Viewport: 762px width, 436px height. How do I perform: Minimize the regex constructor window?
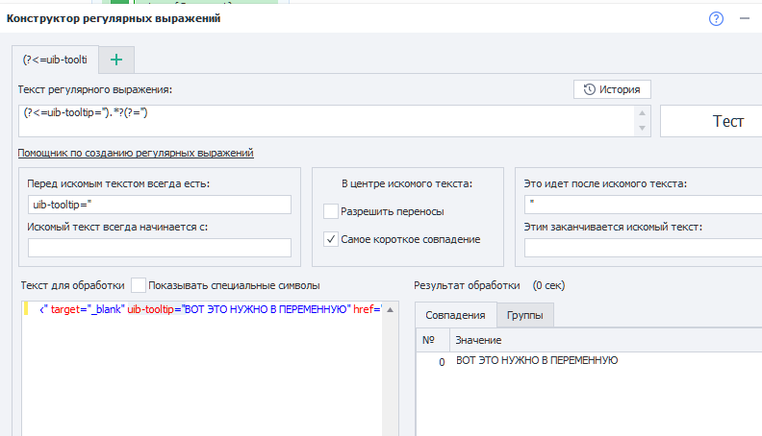744,18
